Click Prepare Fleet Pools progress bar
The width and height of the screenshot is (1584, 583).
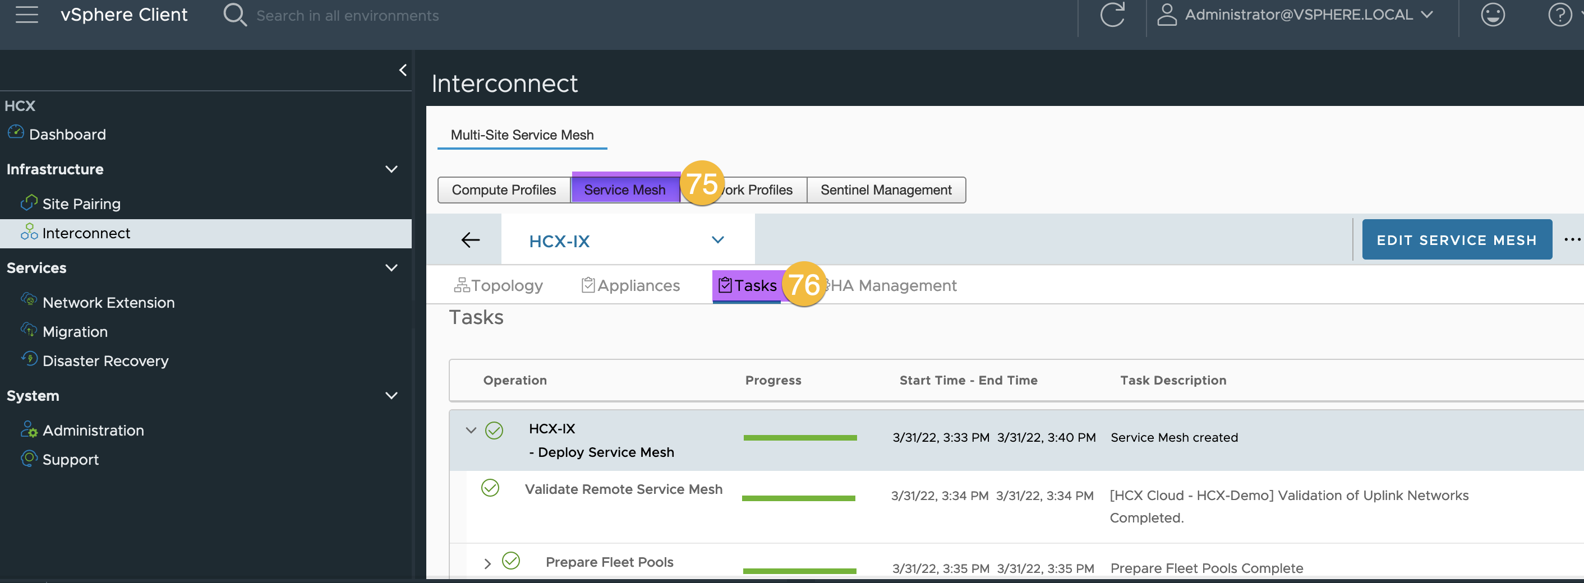coord(799,571)
